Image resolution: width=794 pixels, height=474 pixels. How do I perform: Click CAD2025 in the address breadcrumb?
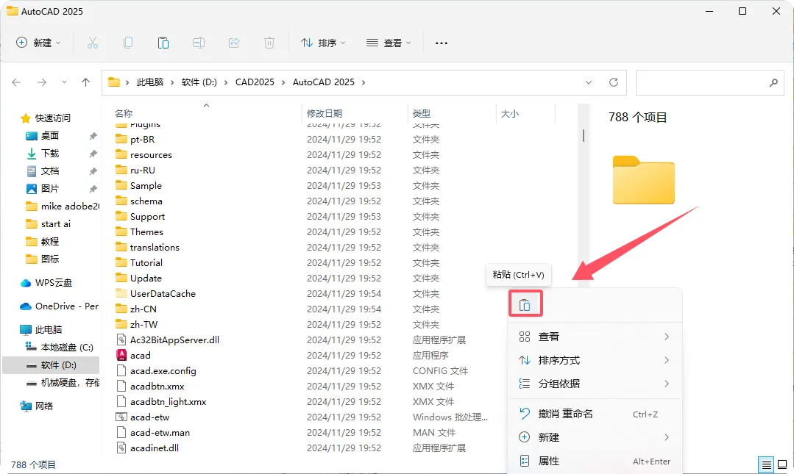[x=255, y=82]
